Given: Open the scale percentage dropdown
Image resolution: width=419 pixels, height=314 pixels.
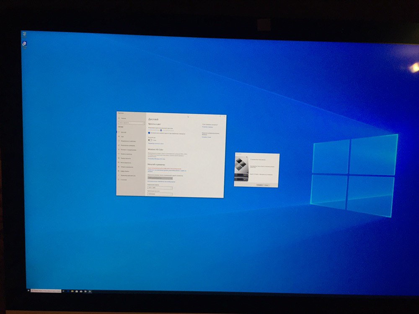Looking at the screenshot, I should coord(160,178).
